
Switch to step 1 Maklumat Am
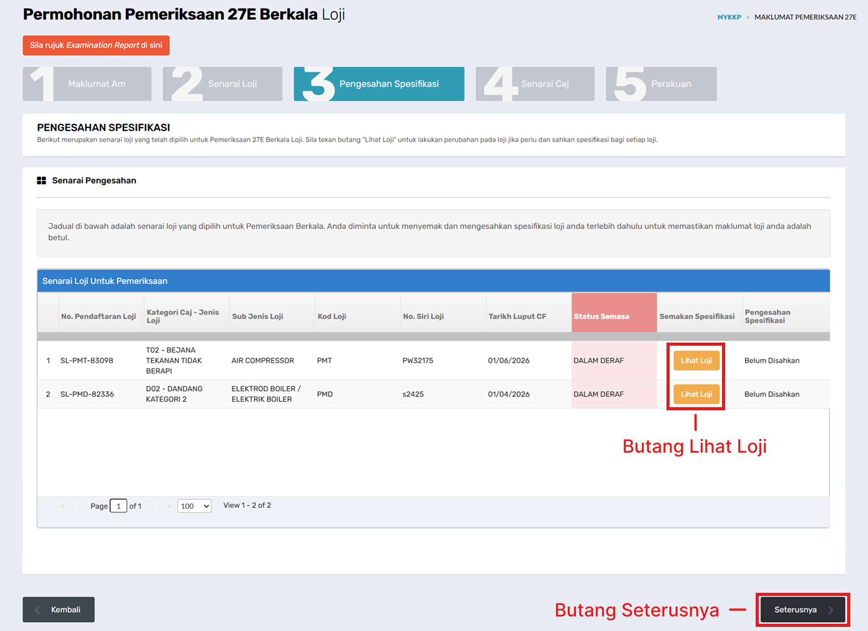click(x=87, y=84)
